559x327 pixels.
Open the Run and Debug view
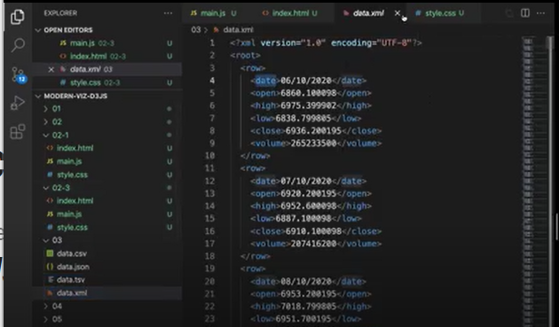pos(18,104)
